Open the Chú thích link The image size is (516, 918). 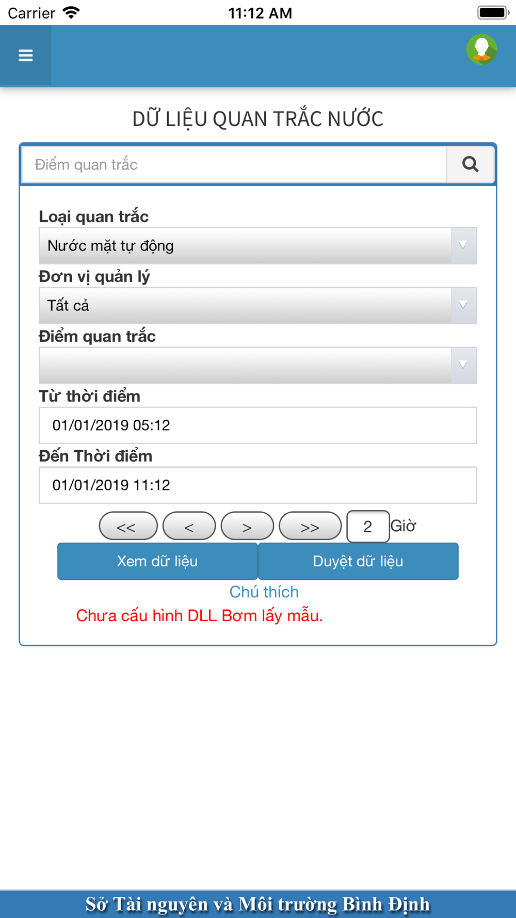click(264, 592)
